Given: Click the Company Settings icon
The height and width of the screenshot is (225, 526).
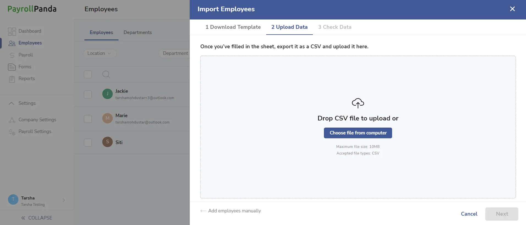Looking at the screenshot, I should click(x=12, y=120).
